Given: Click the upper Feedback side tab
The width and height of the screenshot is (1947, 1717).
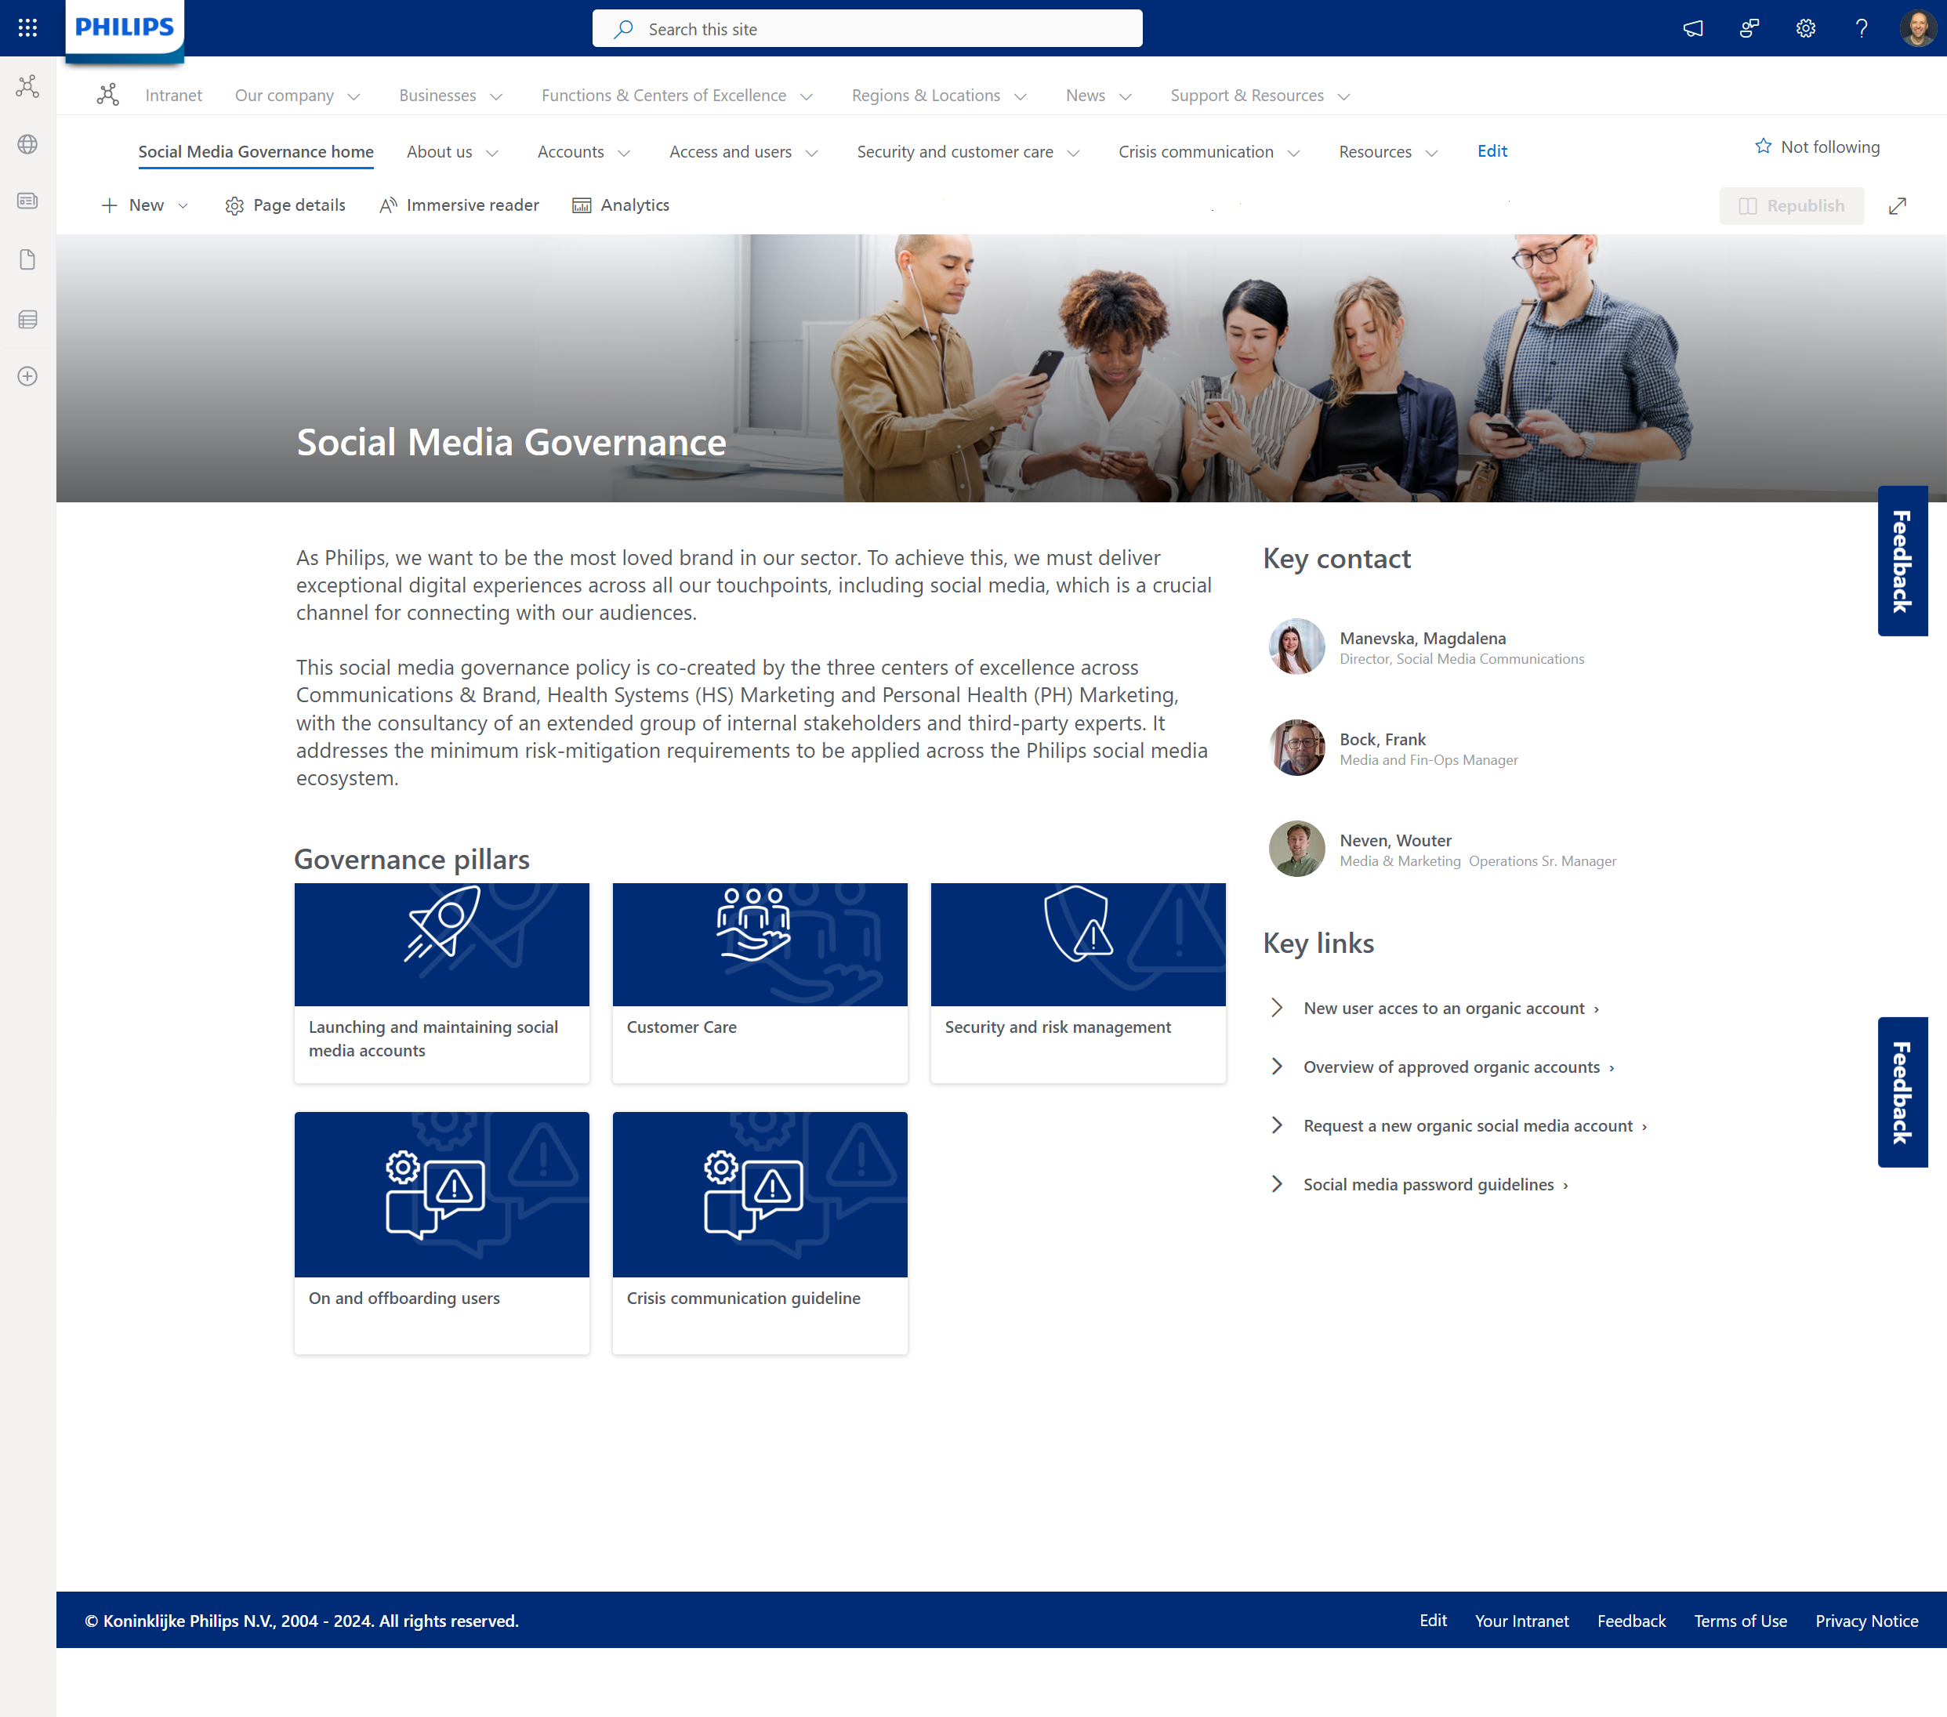Looking at the screenshot, I should [x=1902, y=561].
